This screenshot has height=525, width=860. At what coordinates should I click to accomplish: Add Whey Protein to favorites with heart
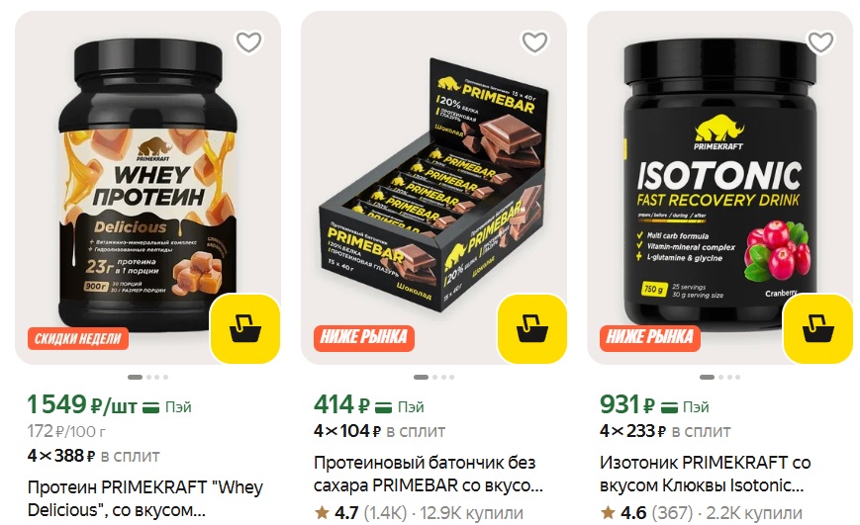coord(248,43)
